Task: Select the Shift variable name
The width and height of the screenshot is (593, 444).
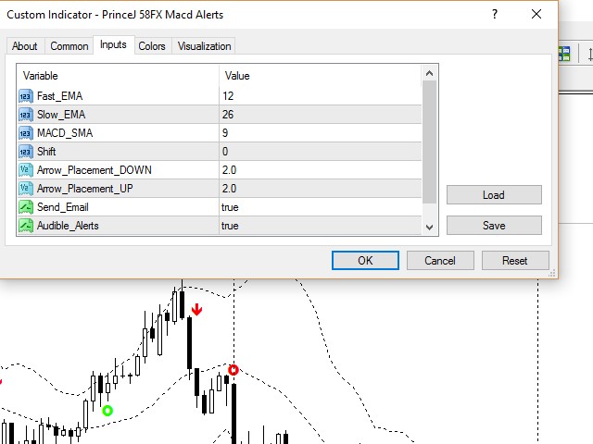Action: [x=46, y=152]
